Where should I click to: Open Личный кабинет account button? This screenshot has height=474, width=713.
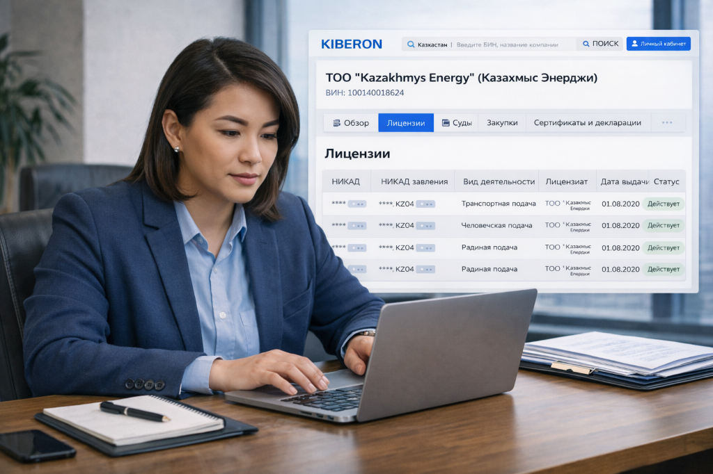click(x=658, y=44)
